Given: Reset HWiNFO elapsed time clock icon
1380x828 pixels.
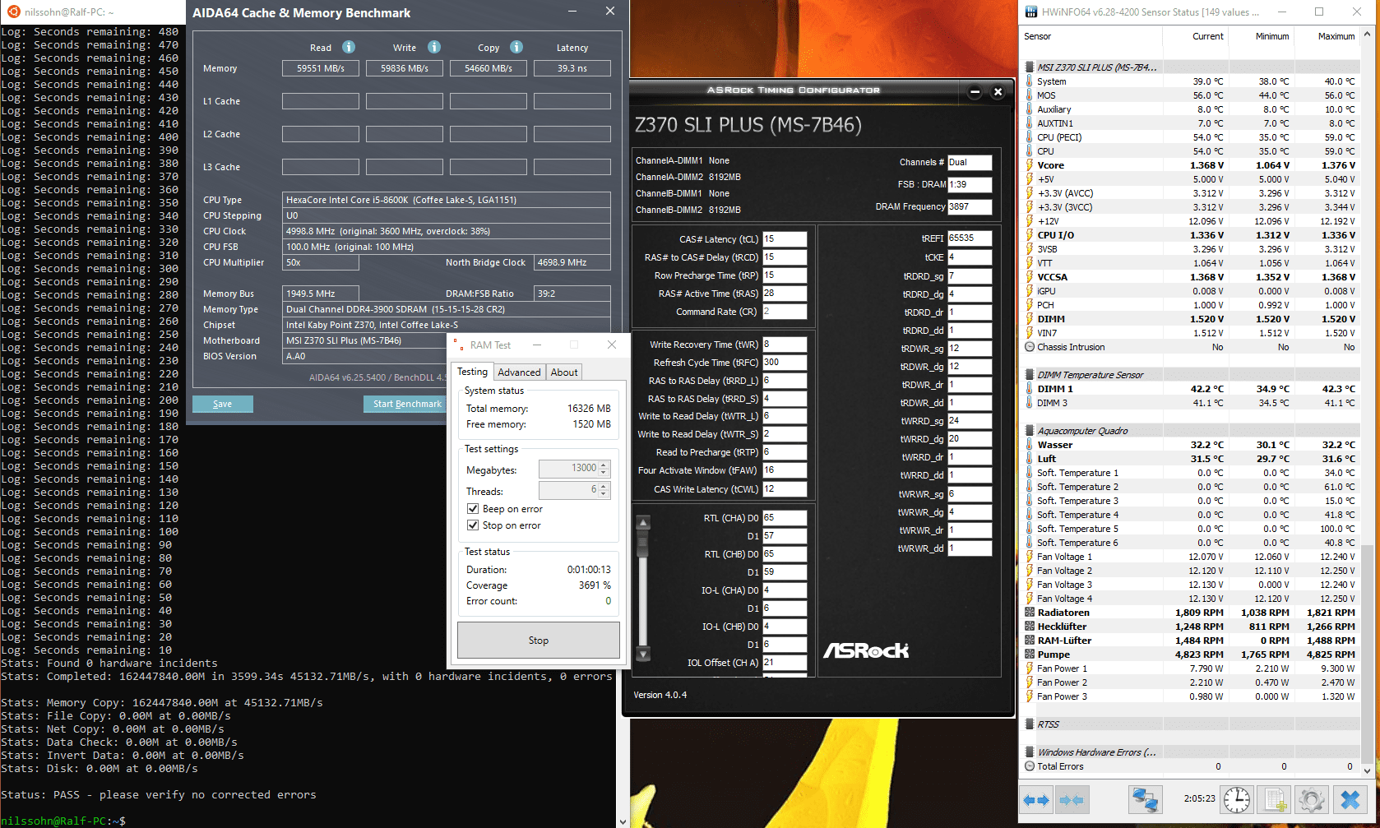Looking at the screenshot, I should coord(1236,800).
